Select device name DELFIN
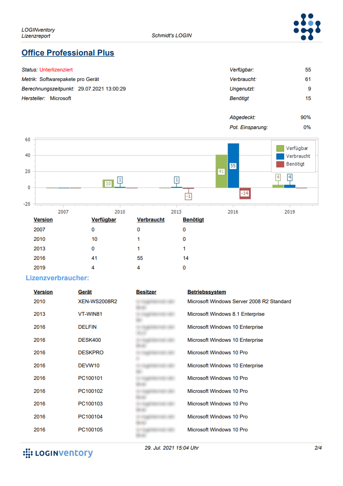Viewport: 343px width, 486px height. pos(87,327)
